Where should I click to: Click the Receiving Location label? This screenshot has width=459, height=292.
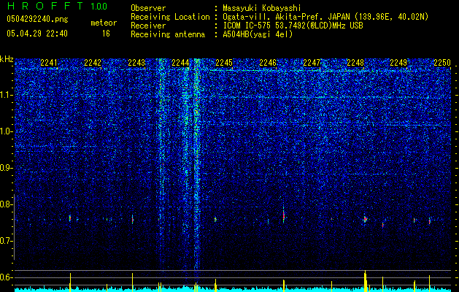pos(170,17)
